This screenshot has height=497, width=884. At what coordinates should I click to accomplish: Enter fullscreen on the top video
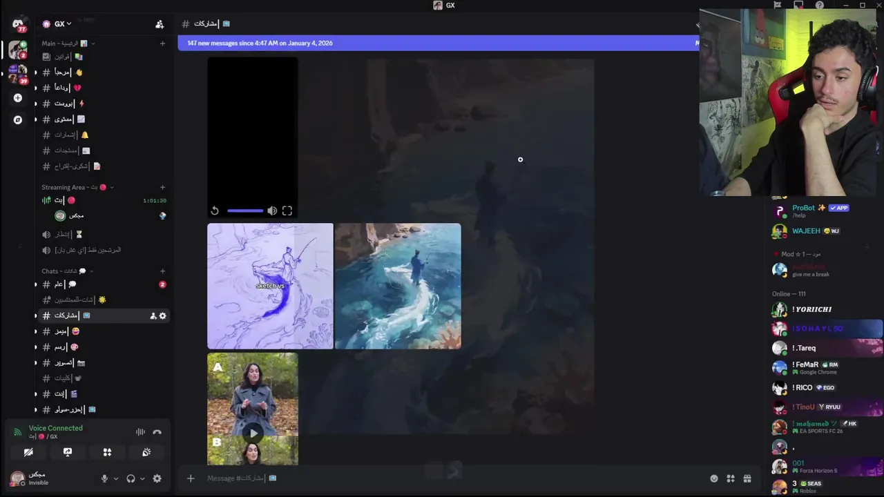click(287, 211)
